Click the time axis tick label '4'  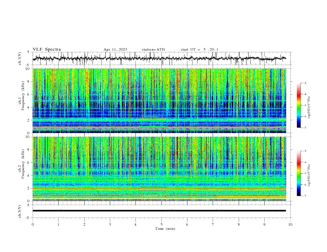(135, 224)
